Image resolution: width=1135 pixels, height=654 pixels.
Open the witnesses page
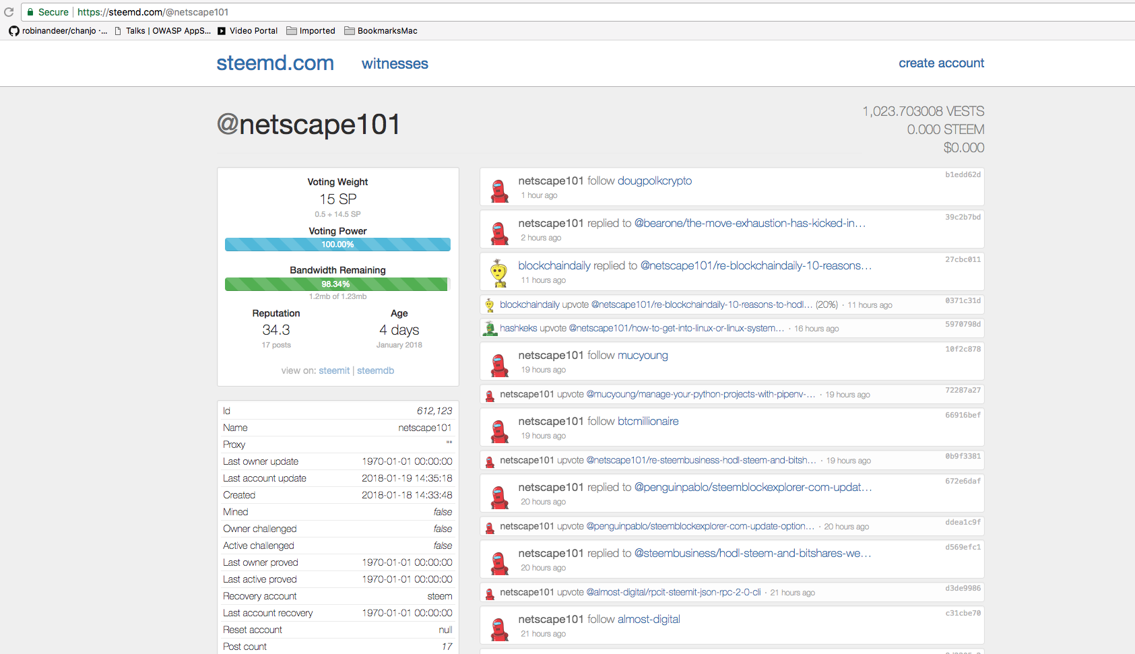395,63
